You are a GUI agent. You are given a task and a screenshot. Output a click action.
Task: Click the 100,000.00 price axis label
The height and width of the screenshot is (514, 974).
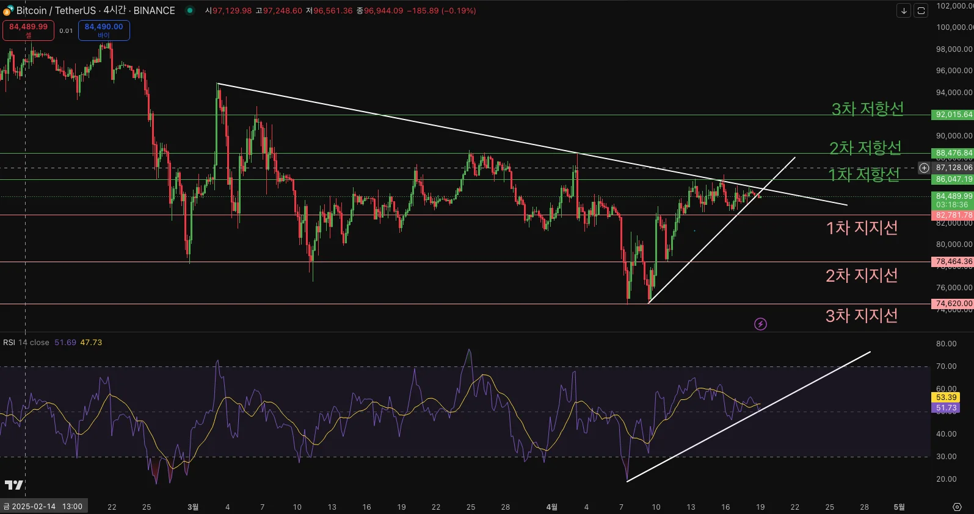954,27
